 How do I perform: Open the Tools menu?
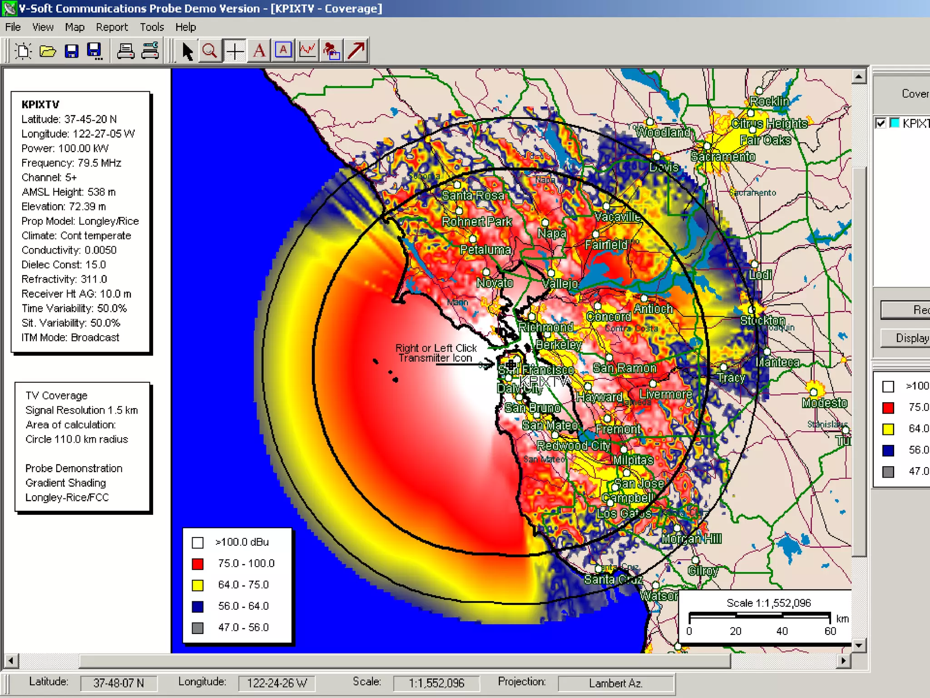(x=151, y=27)
